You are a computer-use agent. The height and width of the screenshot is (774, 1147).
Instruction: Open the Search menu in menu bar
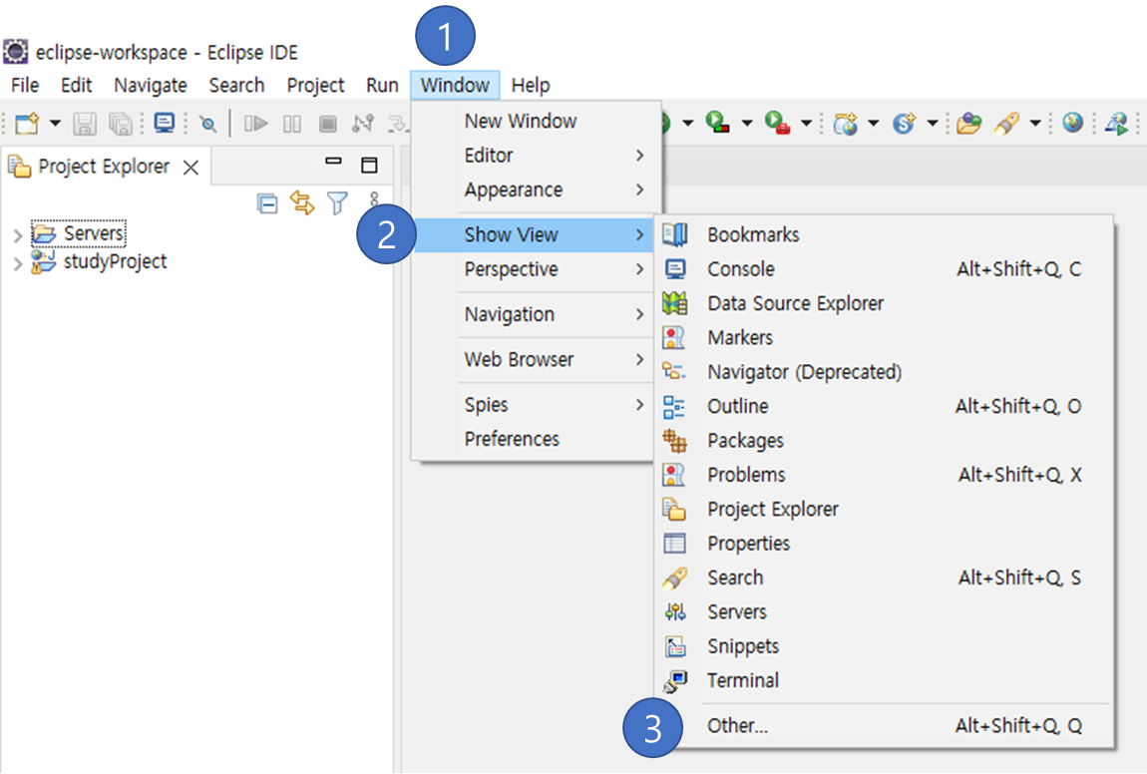(236, 86)
